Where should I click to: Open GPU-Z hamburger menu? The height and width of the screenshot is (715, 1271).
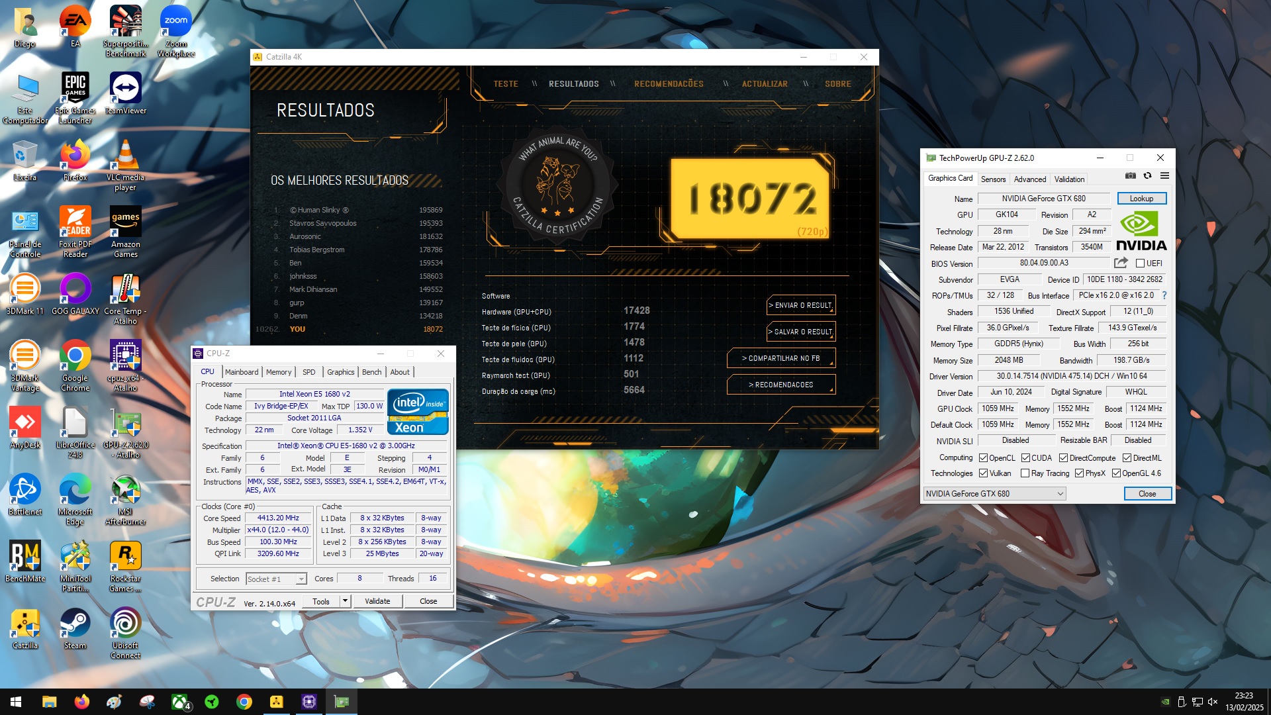click(x=1164, y=175)
